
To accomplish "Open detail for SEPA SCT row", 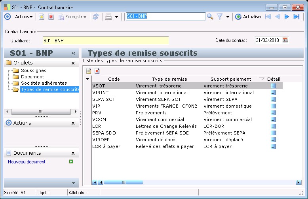I will click(273, 99).
